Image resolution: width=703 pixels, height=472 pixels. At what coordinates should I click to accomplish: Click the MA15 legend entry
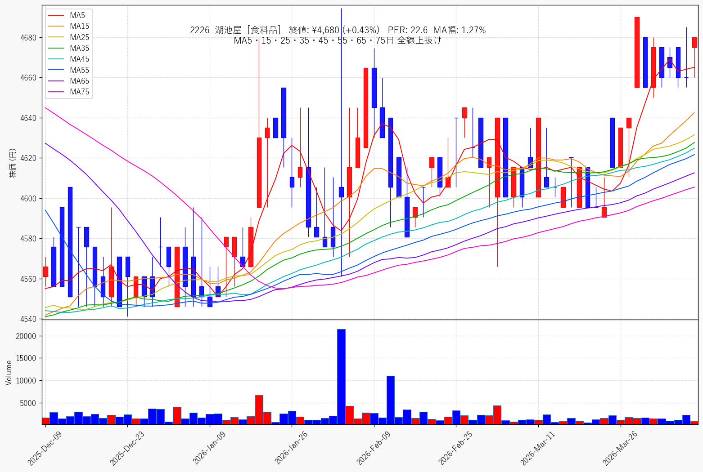pyautogui.click(x=68, y=27)
